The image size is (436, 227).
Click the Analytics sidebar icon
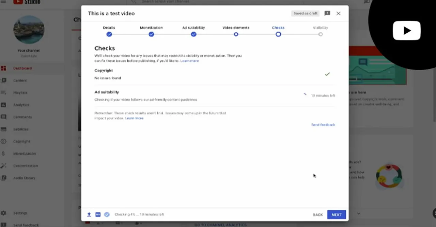pos(3,105)
